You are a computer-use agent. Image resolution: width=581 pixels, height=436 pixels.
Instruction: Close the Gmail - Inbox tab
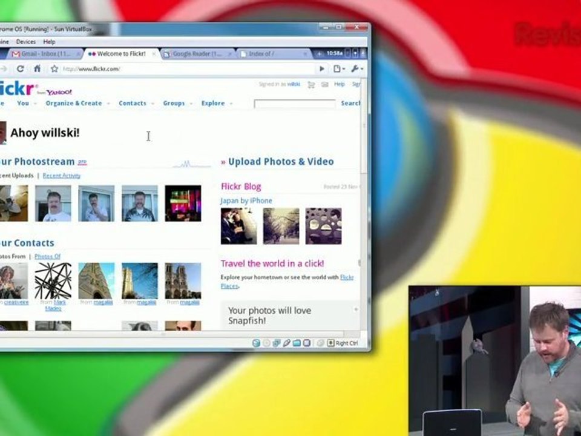coord(79,54)
